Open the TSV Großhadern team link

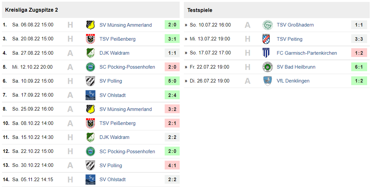click(295, 25)
